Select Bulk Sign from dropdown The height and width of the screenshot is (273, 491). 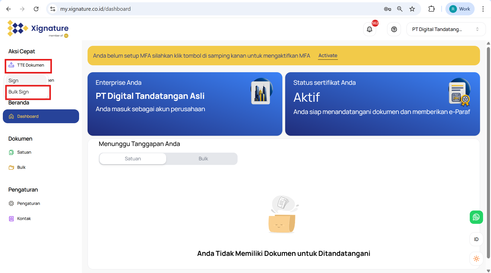[x=19, y=92]
